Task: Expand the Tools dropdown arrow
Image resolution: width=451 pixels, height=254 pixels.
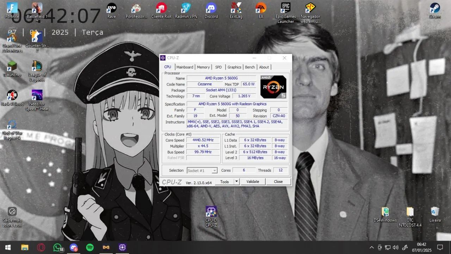Action: tap(237, 182)
